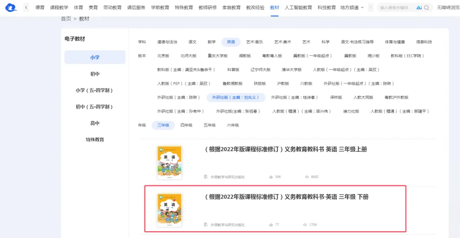Screen dimensions: 460x238
Task: Select the 重庆大学版 edition
Action: [218, 56]
